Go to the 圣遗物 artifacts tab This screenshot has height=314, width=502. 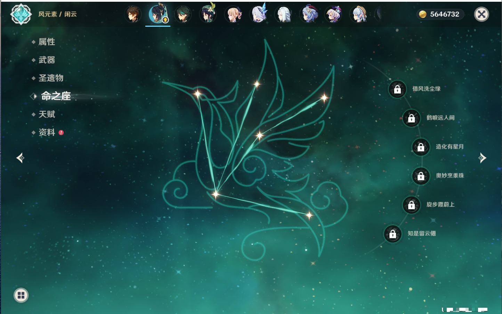(x=51, y=78)
